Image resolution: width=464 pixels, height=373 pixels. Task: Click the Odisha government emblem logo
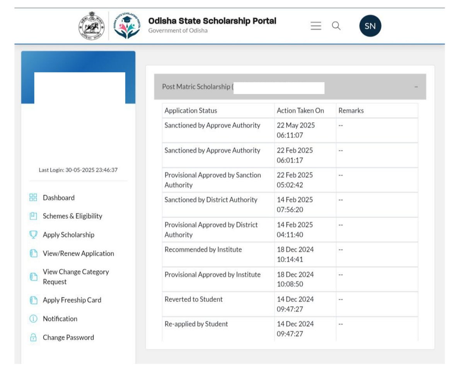pyautogui.click(x=92, y=26)
